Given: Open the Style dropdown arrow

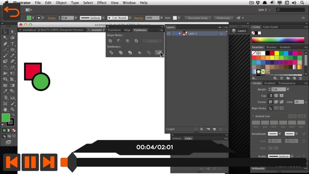Looking at the screenshot, I should coord(179,18).
